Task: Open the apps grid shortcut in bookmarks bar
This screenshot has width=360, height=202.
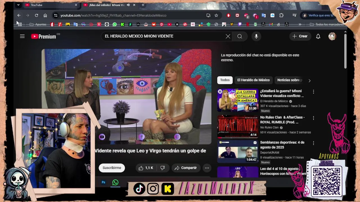Action: point(20,24)
